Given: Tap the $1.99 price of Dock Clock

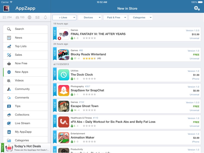Looking at the screenshot, I should pos(196,75).
